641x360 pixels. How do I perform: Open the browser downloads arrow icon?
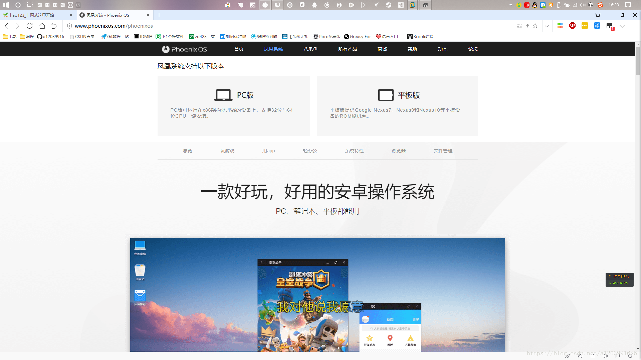click(622, 26)
